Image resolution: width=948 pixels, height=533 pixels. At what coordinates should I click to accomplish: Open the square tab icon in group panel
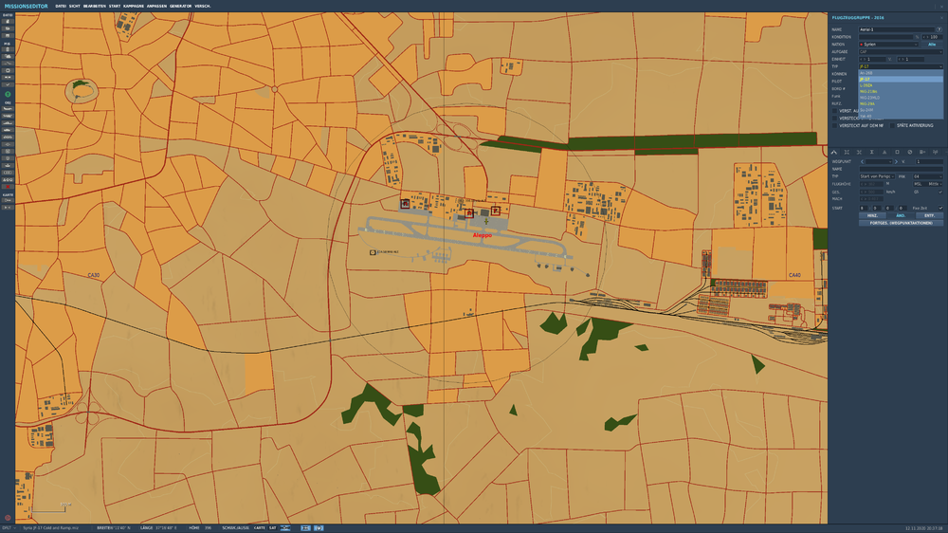click(x=897, y=152)
